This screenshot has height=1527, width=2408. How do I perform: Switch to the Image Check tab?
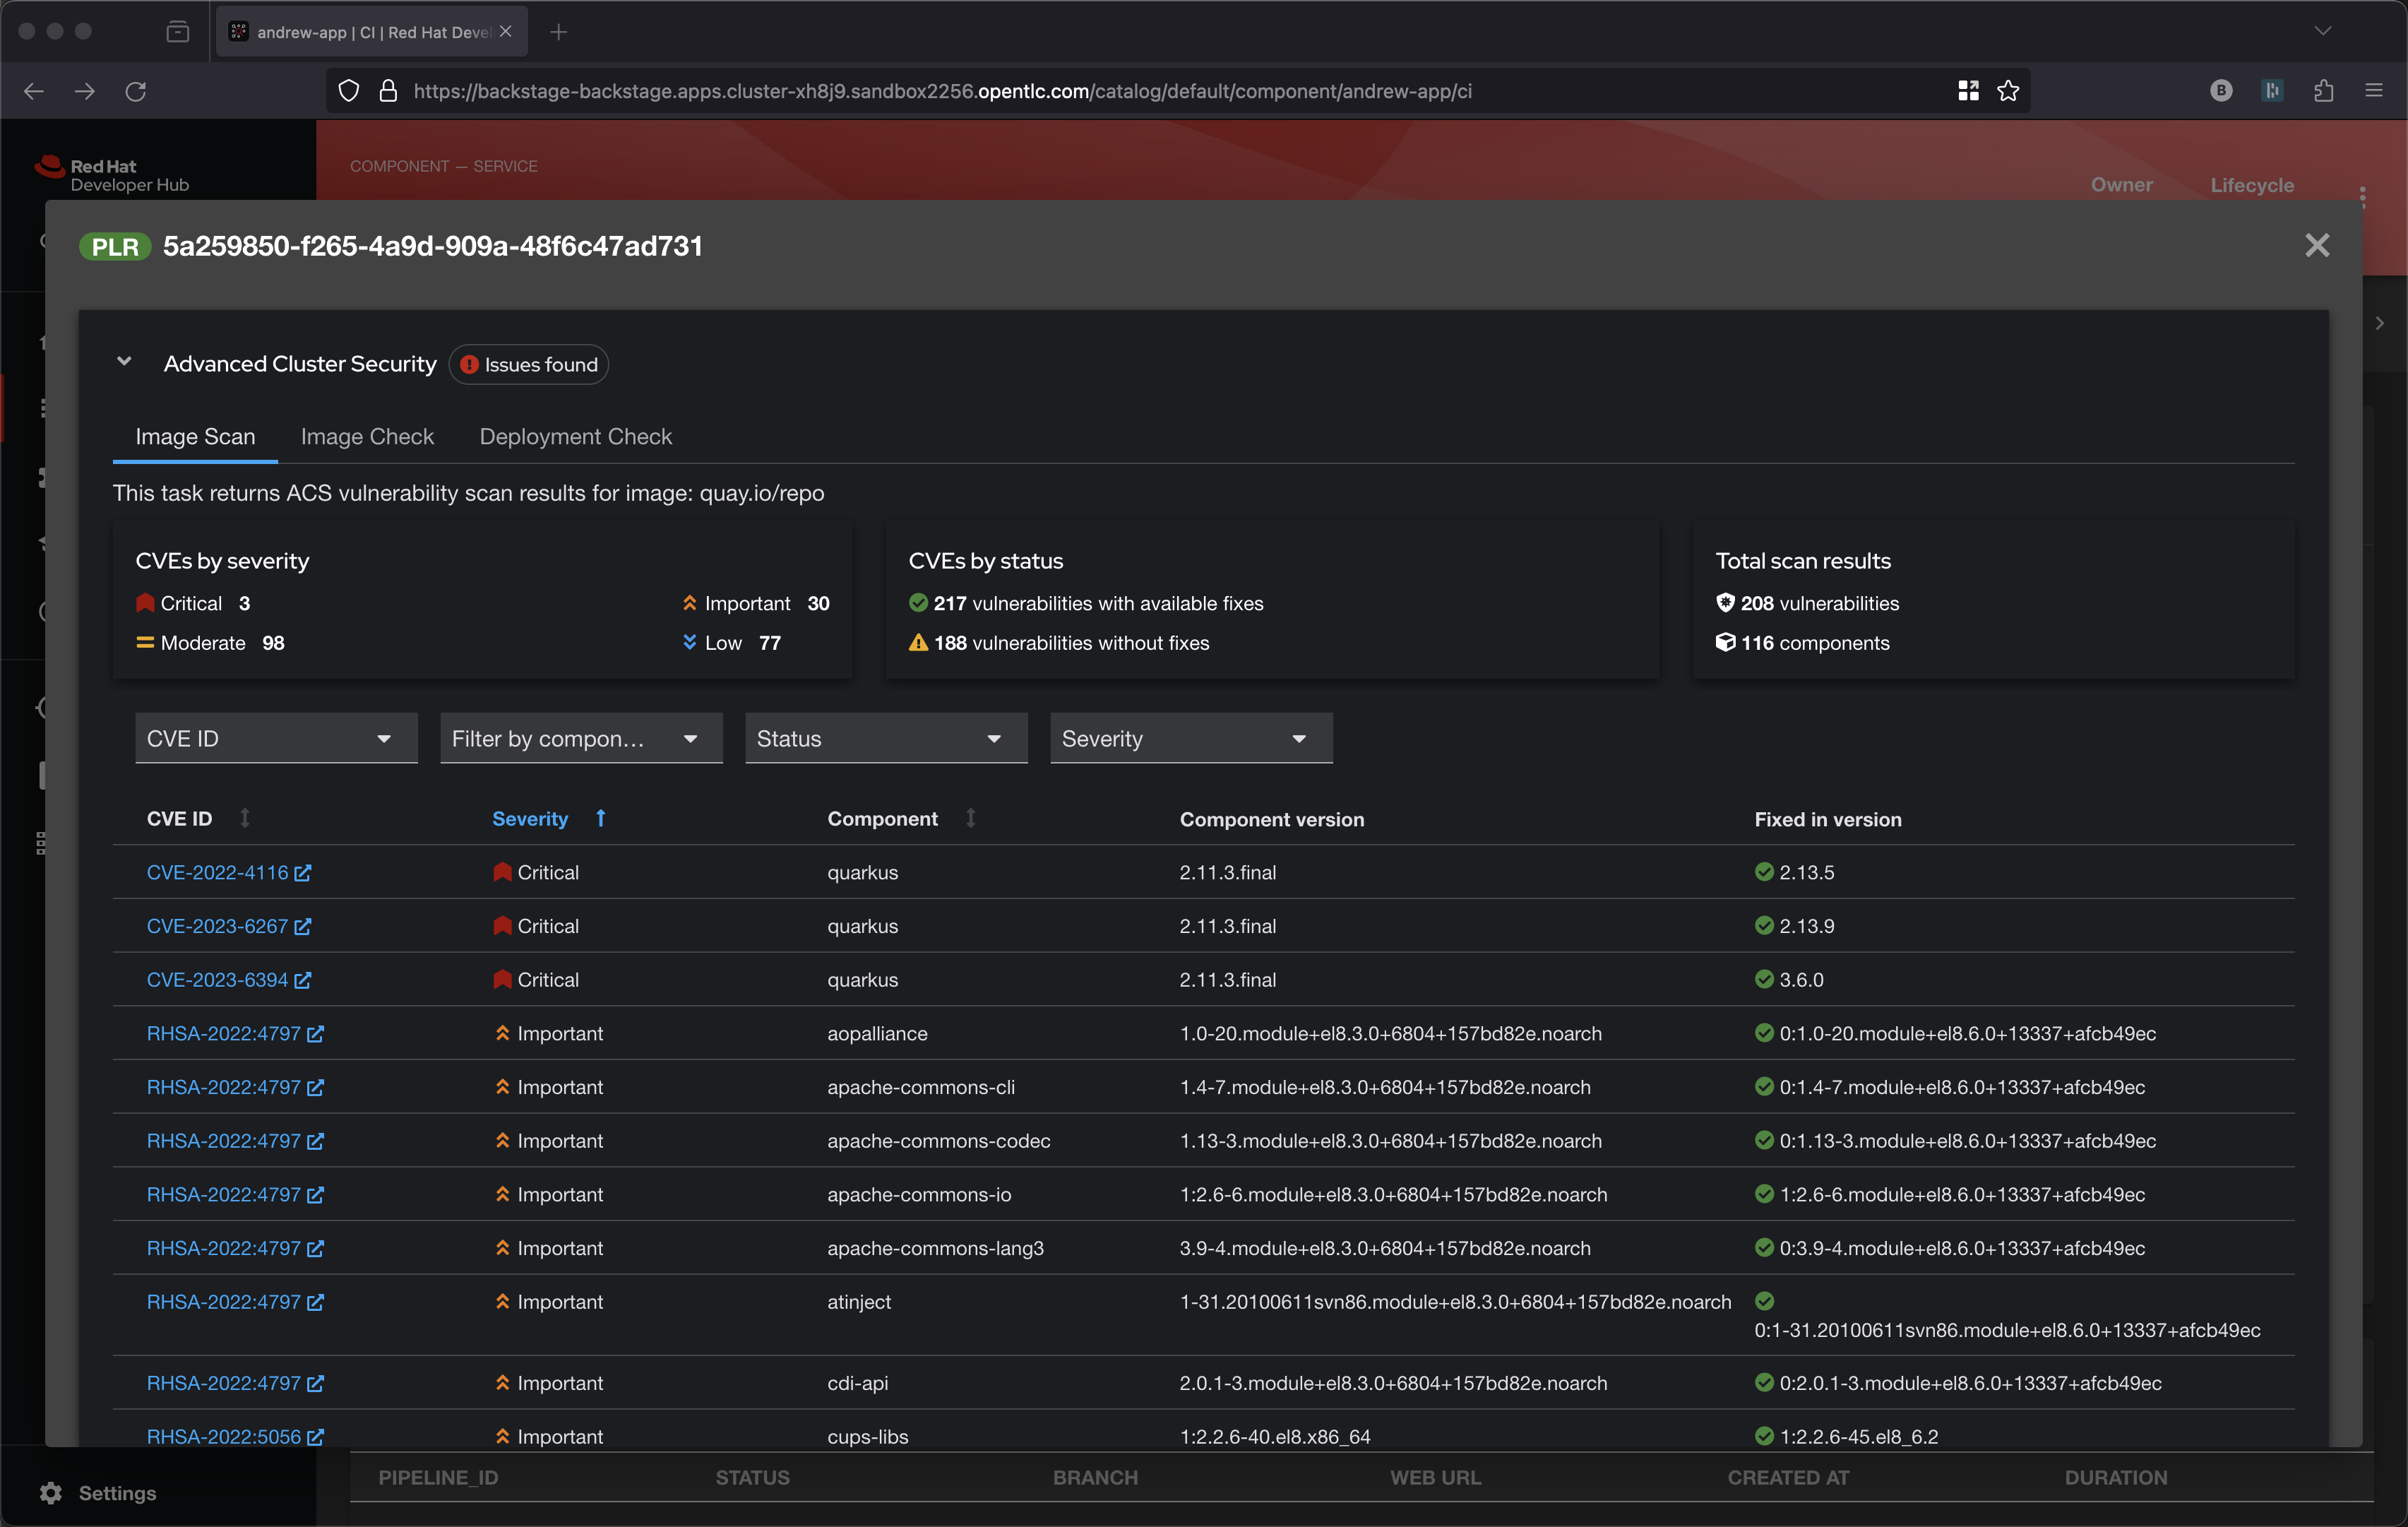pyautogui.click(x=367, y=437)
